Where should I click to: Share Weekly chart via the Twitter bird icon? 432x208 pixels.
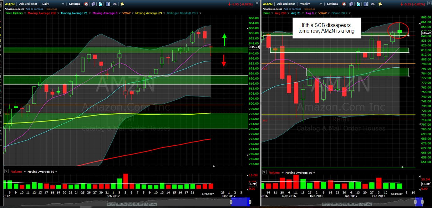click(x=358, y=4)
